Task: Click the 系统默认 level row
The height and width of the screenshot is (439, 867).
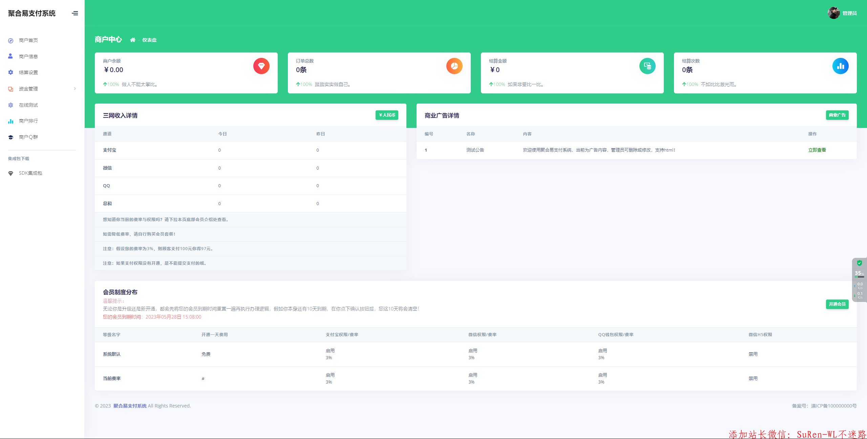Action: (x=476, y=354)
